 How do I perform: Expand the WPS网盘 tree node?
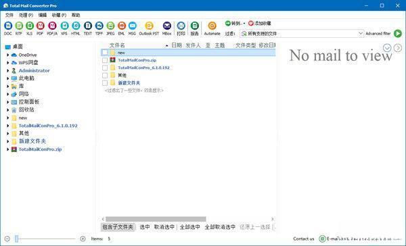[x=7, y=63]
